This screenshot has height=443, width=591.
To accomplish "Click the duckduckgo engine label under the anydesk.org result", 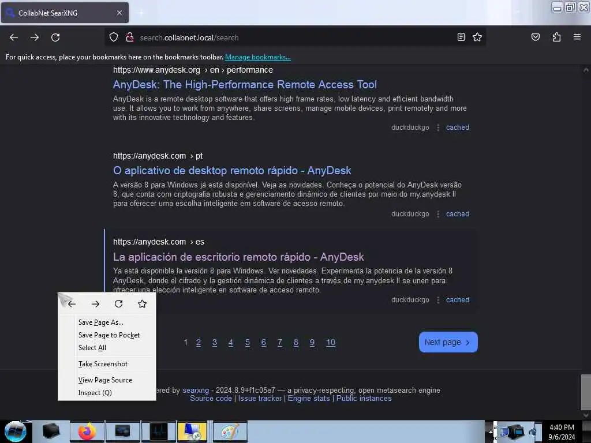I will click(410, 127).
